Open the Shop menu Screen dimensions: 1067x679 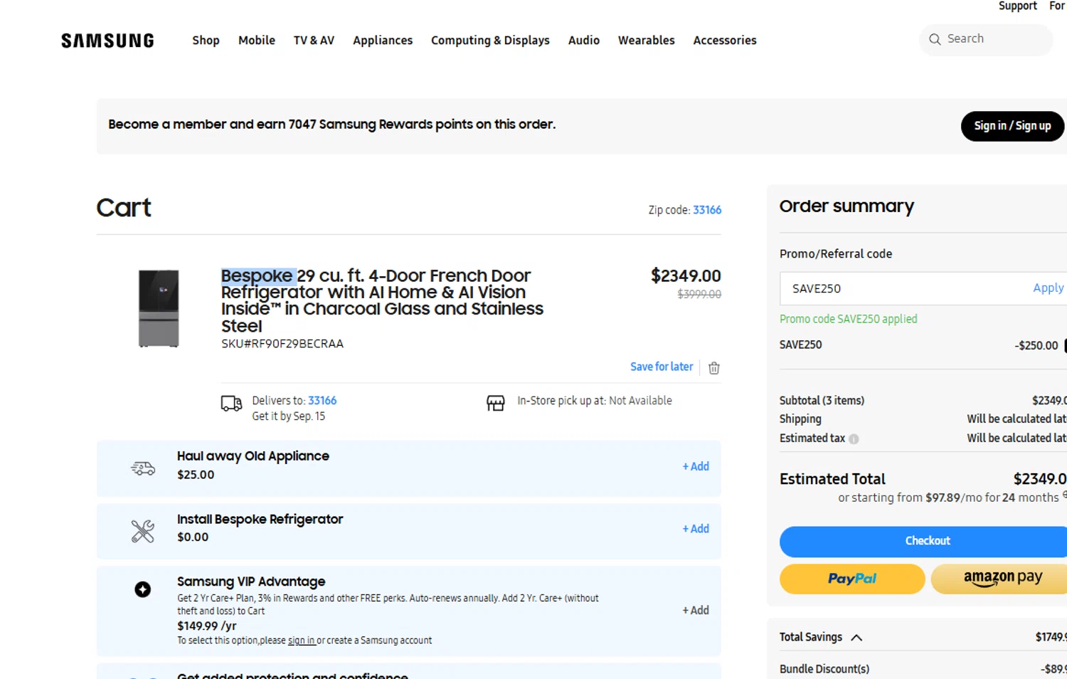206,41
